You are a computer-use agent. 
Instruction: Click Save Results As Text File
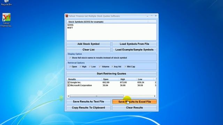89,102
